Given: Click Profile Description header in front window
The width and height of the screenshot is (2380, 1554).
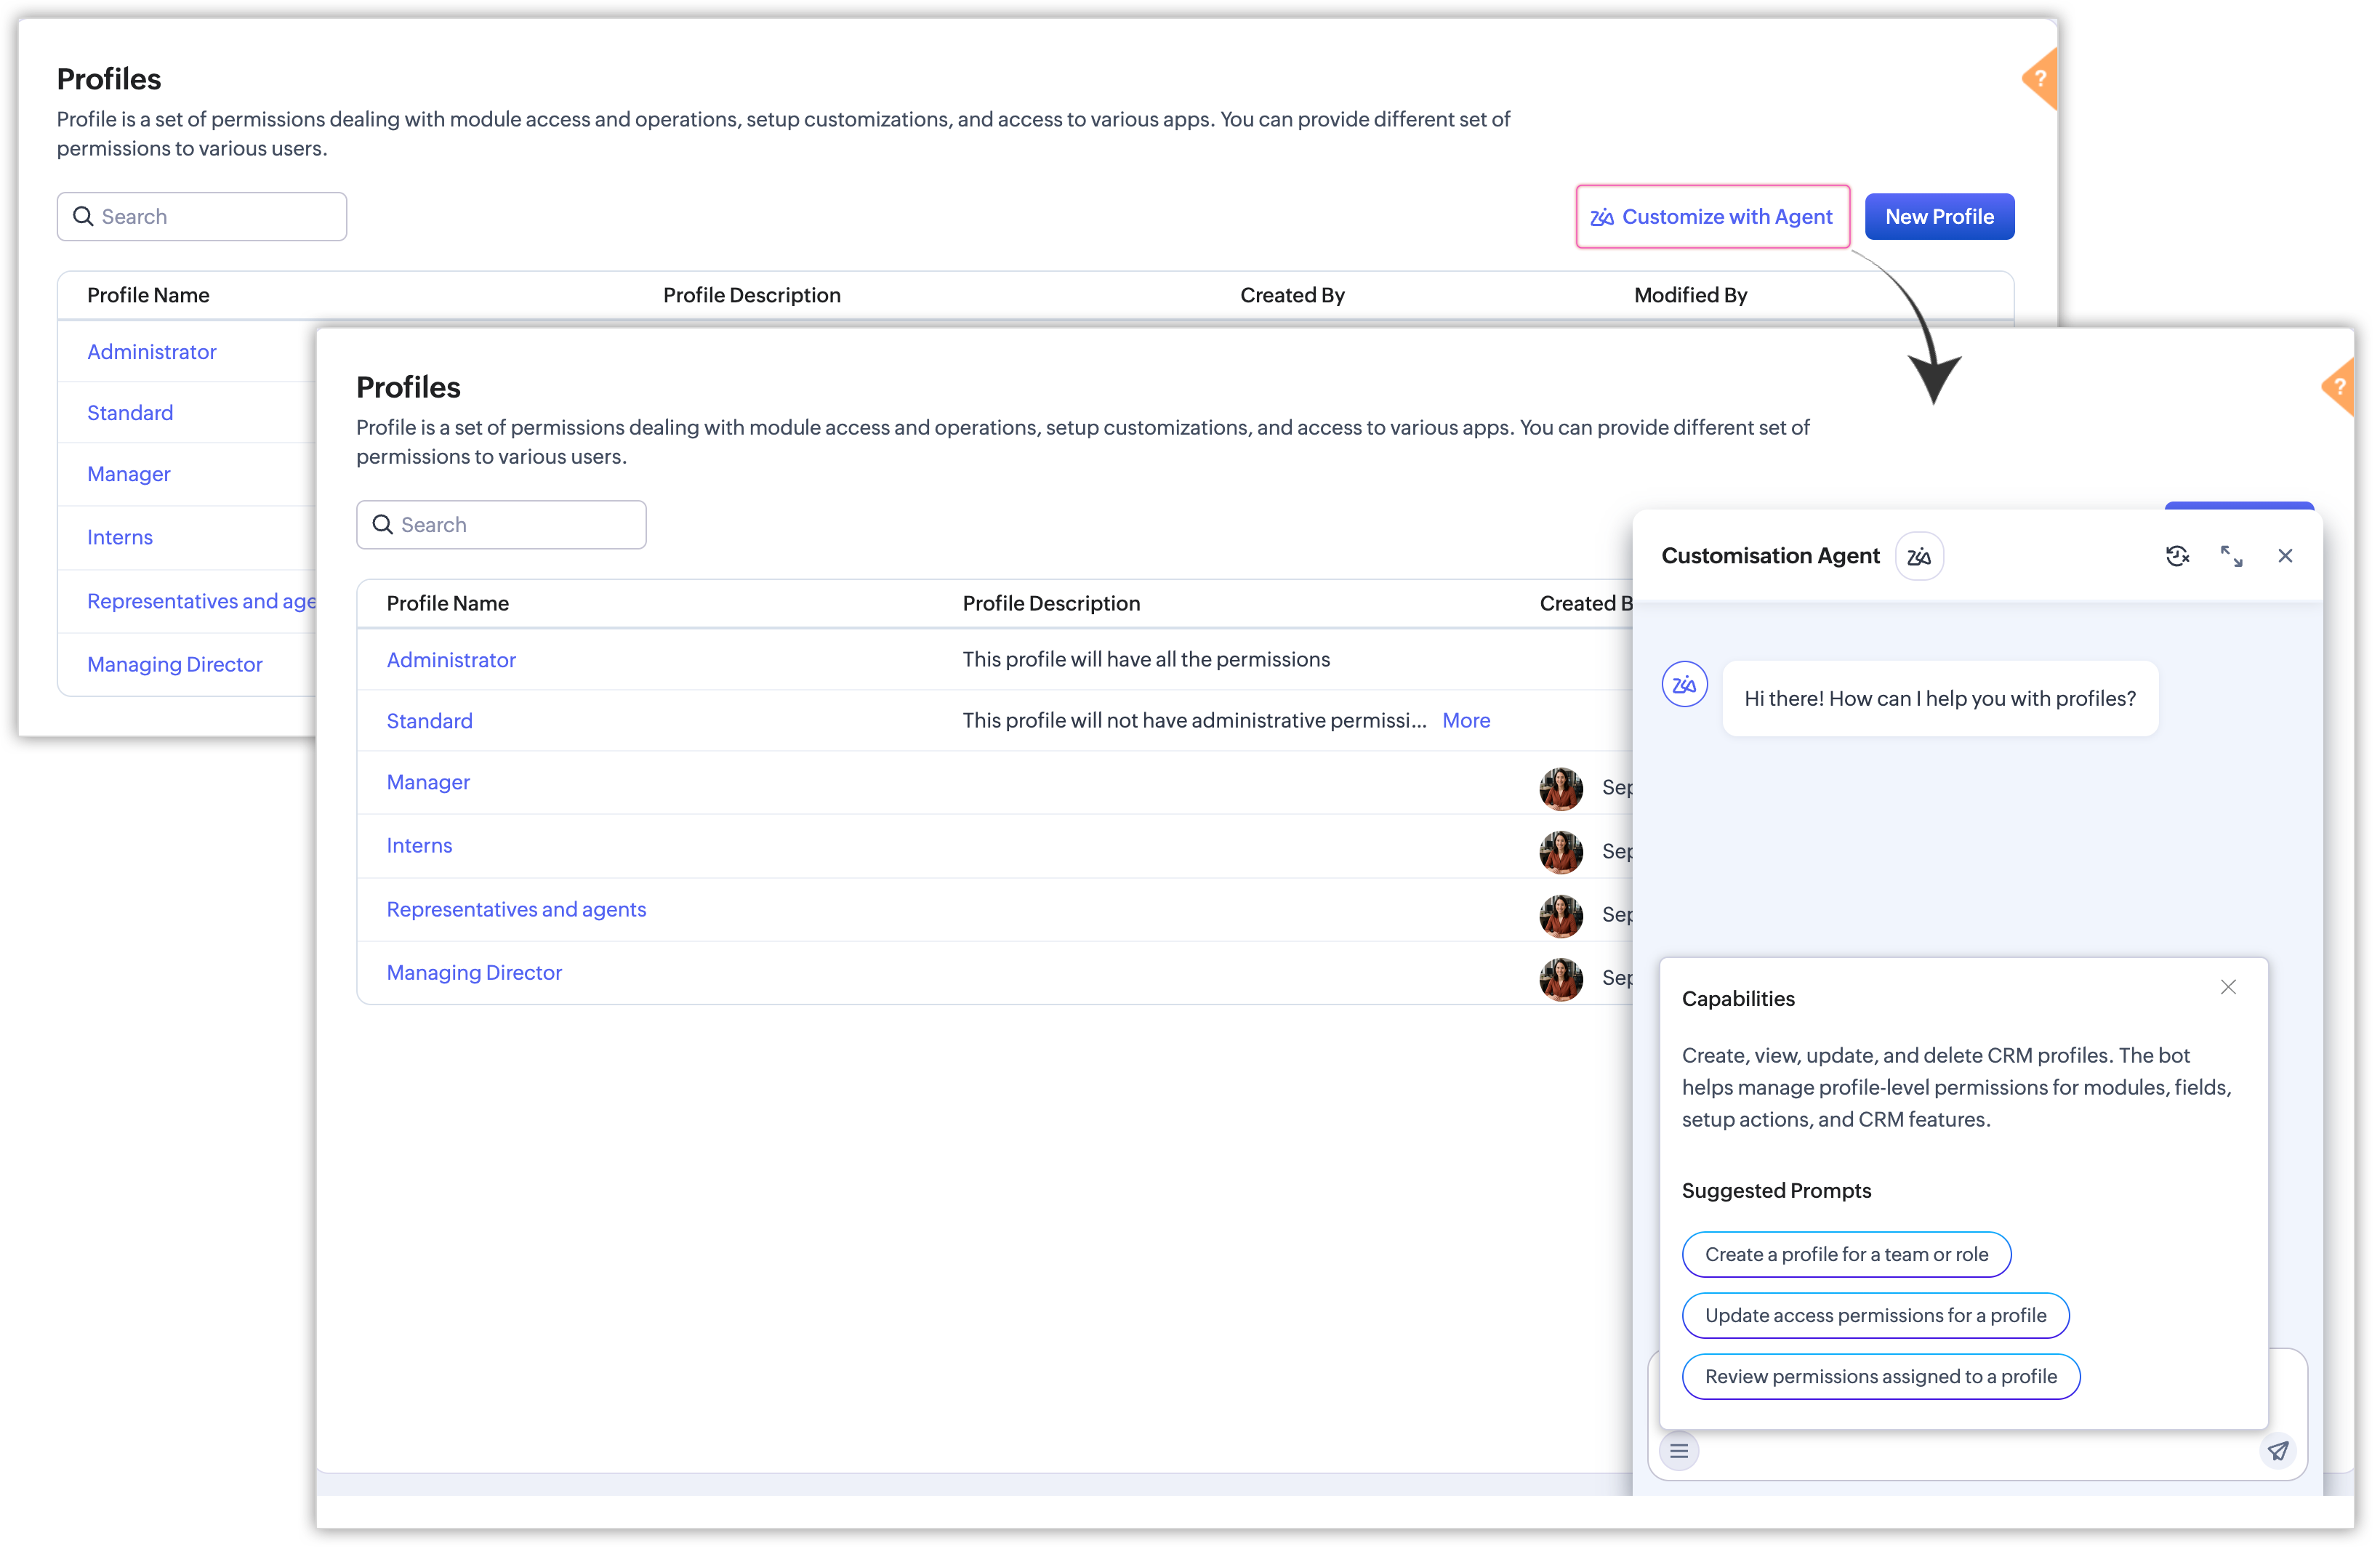Looking at the screenshot, I should coord(1050,603).
